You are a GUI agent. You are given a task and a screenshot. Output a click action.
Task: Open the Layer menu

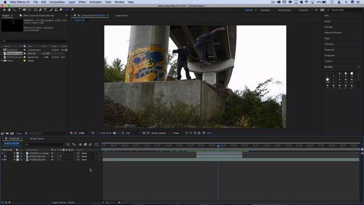72,2
